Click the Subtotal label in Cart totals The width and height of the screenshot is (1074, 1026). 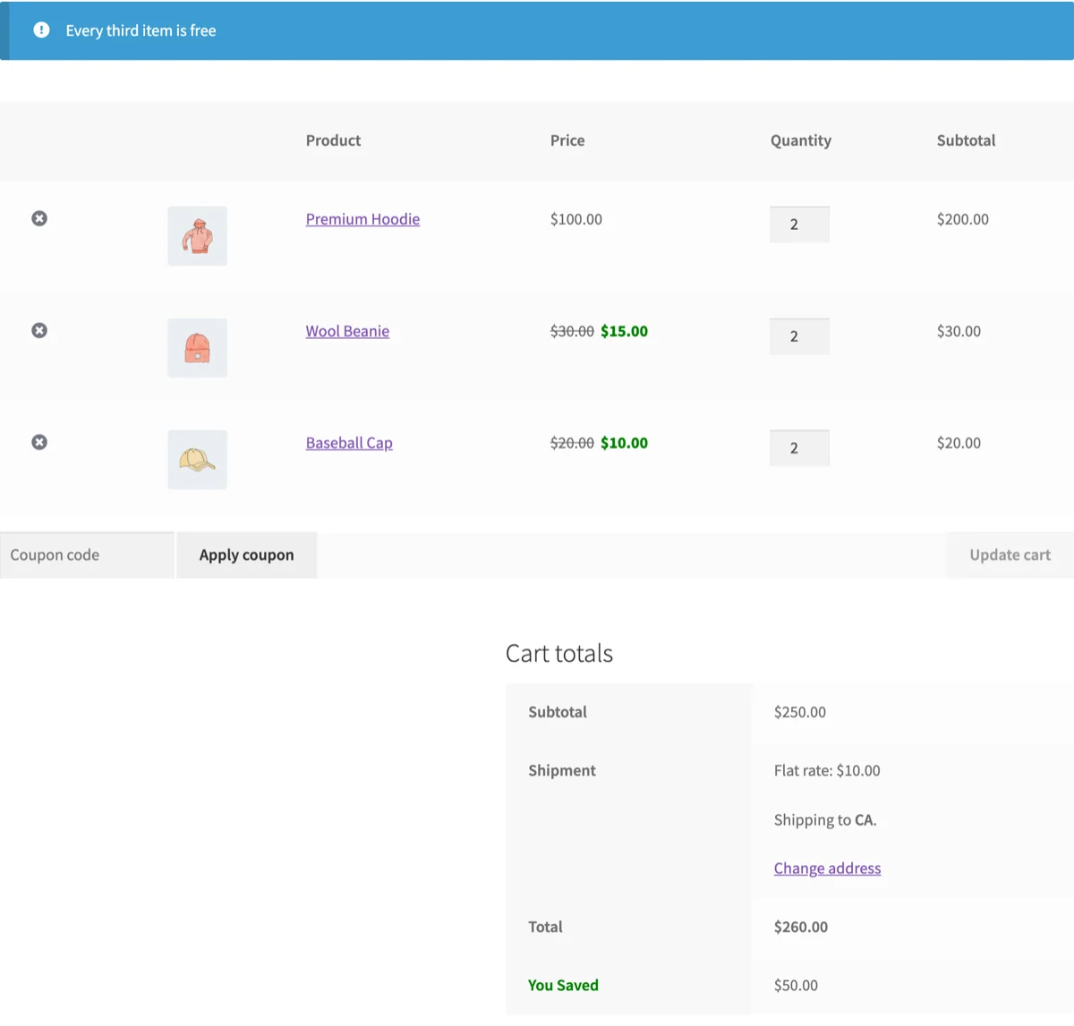point(558,712)
